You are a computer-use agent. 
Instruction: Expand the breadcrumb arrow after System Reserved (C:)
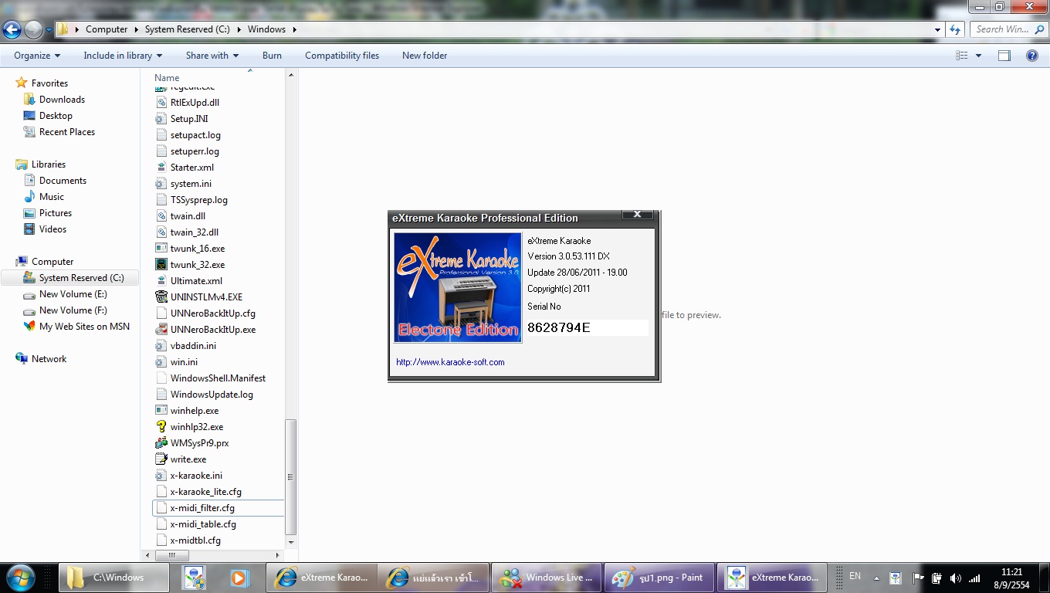(x=240, y=30)
